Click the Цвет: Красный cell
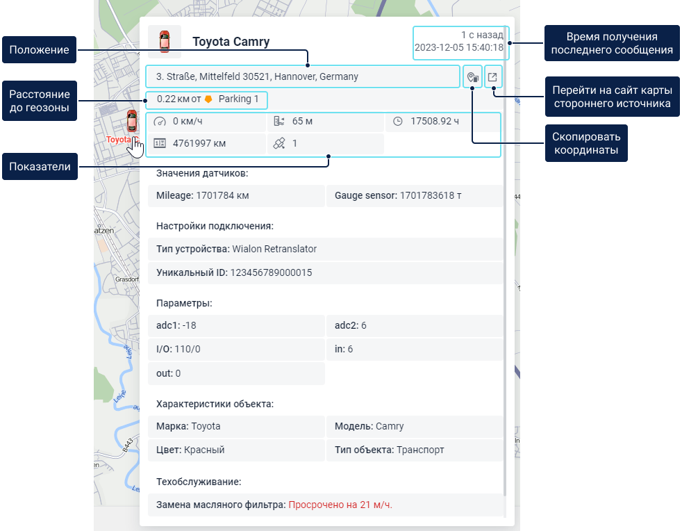Image resolution: width=682 pixels, height=531 pixels. [236, 450]
